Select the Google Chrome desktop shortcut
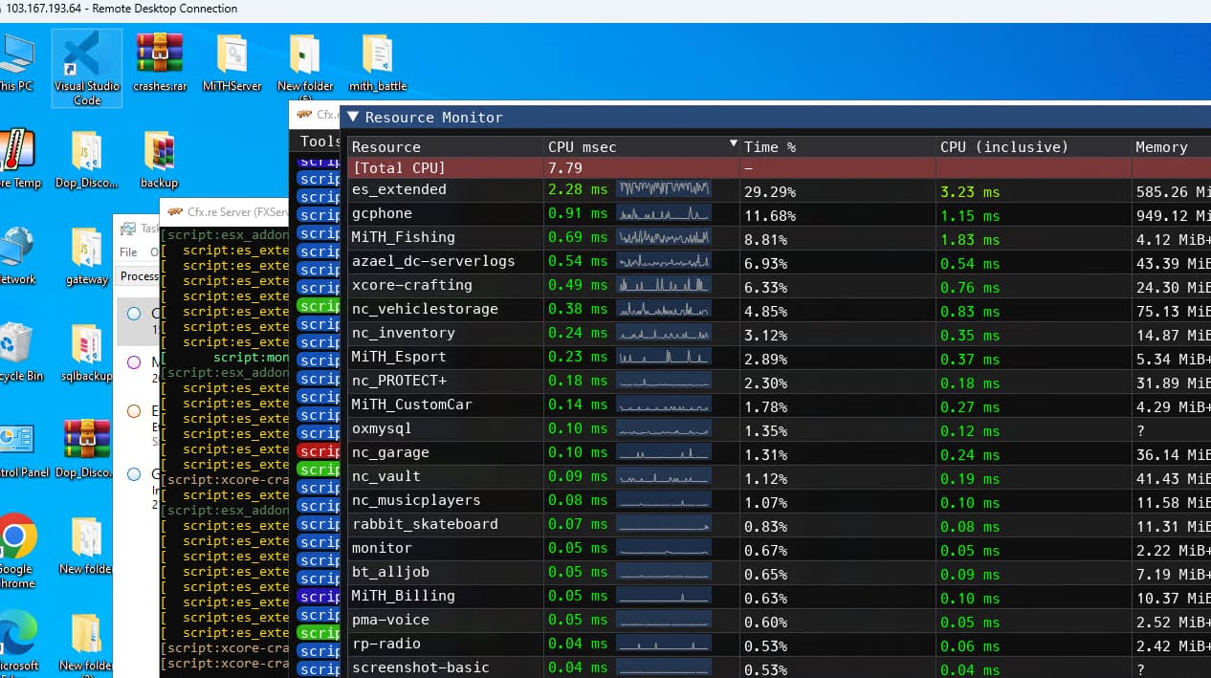The image size is (1211, 678). [x=16, y=551]
